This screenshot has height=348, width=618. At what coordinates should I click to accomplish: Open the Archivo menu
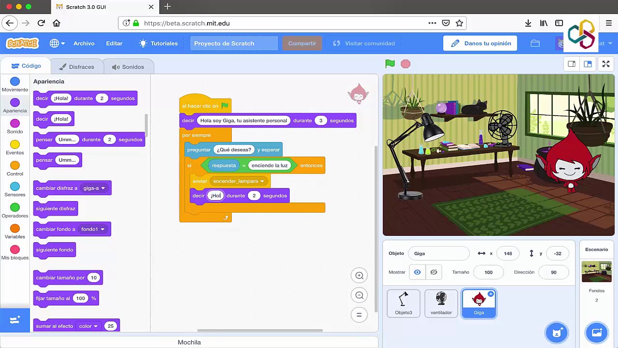pyautogui.click(x=84, y=43)
